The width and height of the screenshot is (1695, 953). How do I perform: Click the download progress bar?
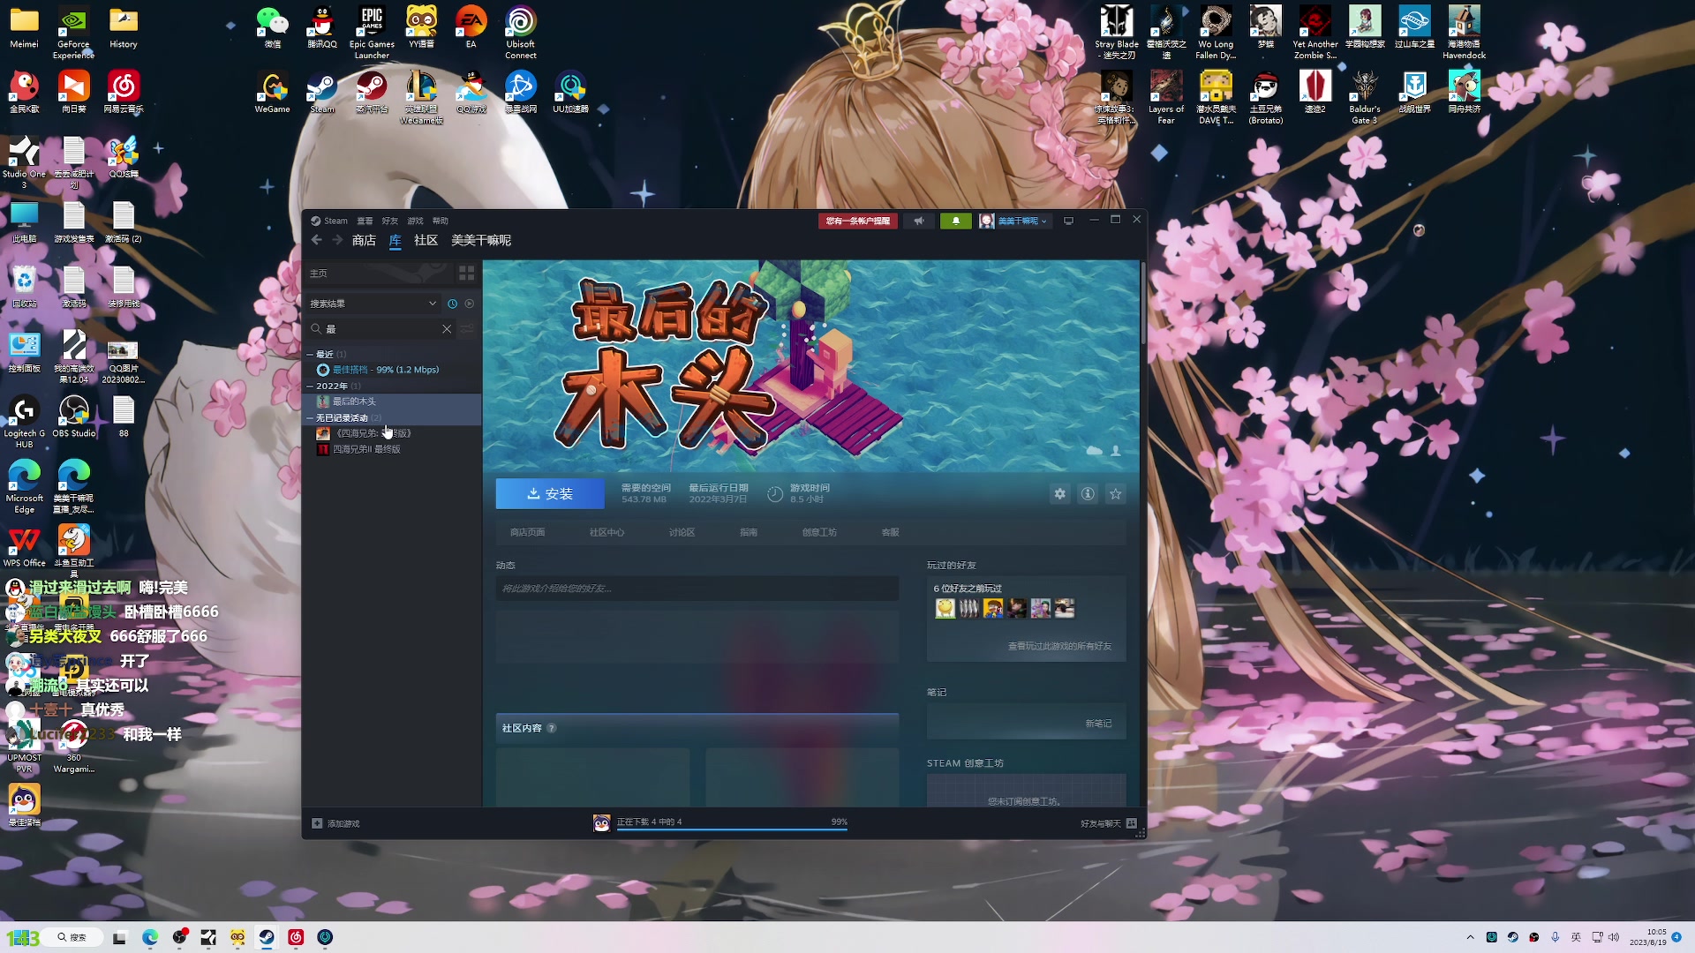click(733, 829)
